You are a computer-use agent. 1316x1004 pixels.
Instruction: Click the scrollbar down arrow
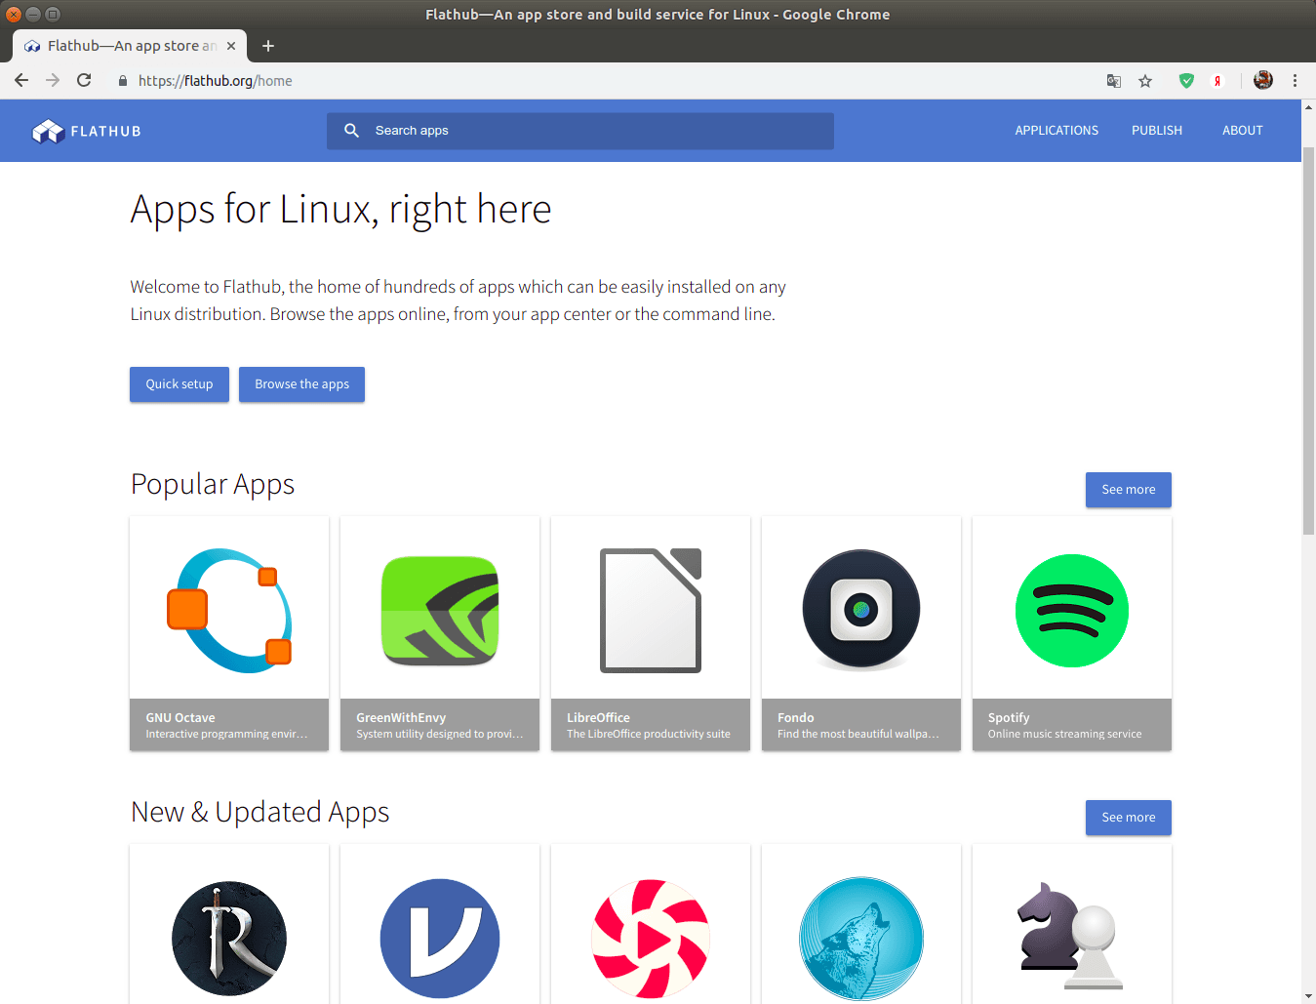coord(1308,996)
